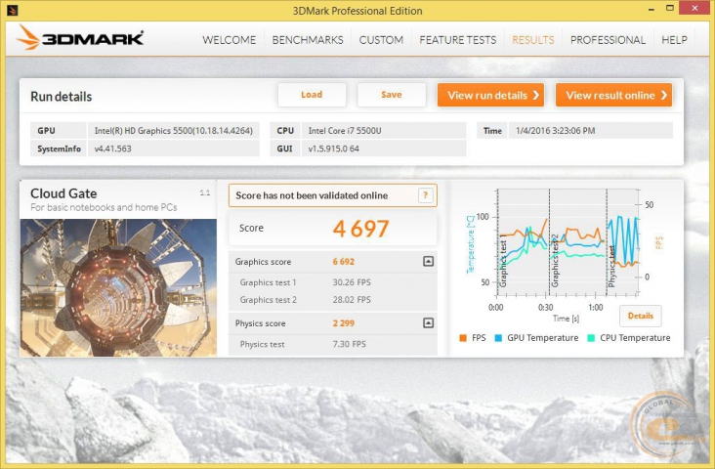This screenshot has height=469, width=715.
Task: Click the green CPU Temperature legend swatch
Action: (591, 338)
